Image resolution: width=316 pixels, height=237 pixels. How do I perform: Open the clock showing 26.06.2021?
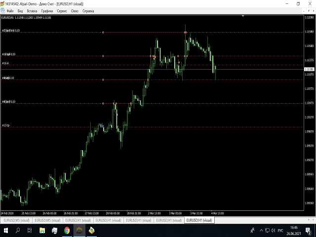tap(294, 231)
